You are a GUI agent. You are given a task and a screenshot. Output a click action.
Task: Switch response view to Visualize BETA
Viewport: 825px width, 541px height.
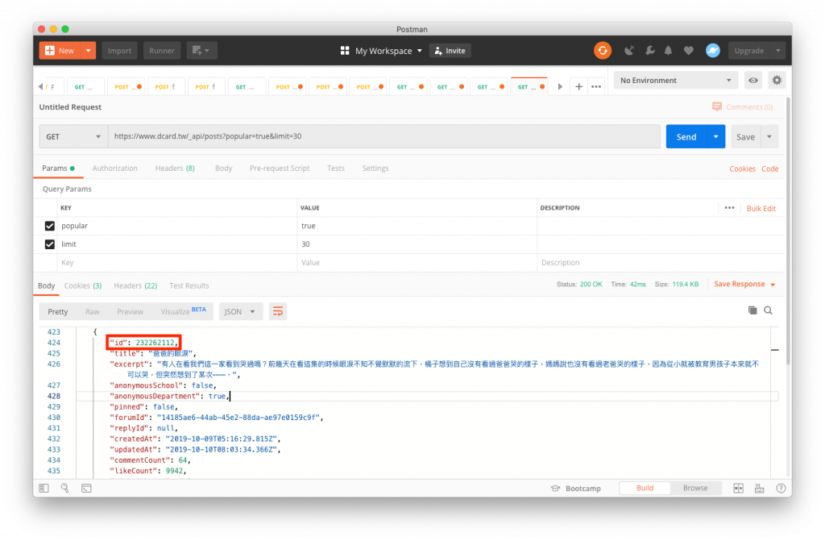(183, 311)
